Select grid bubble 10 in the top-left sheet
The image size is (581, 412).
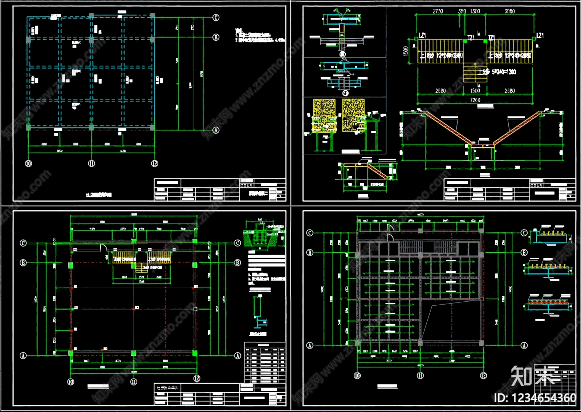28,164
